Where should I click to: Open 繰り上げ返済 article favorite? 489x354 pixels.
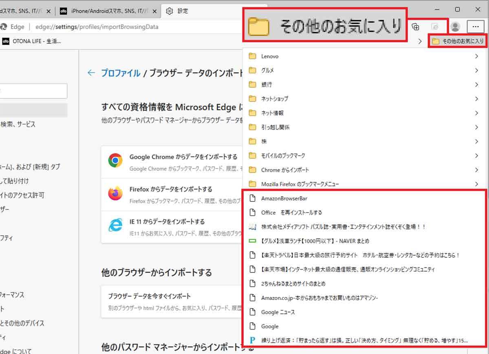click(365, 340)
